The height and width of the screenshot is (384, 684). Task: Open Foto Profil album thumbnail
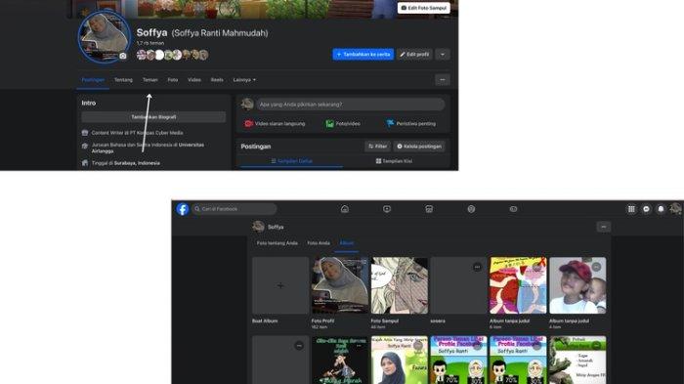[x=340, y=285]
